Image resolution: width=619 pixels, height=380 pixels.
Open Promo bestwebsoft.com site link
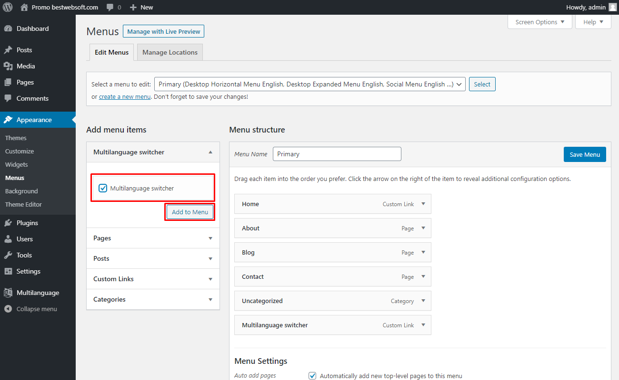tap(65, 7)
